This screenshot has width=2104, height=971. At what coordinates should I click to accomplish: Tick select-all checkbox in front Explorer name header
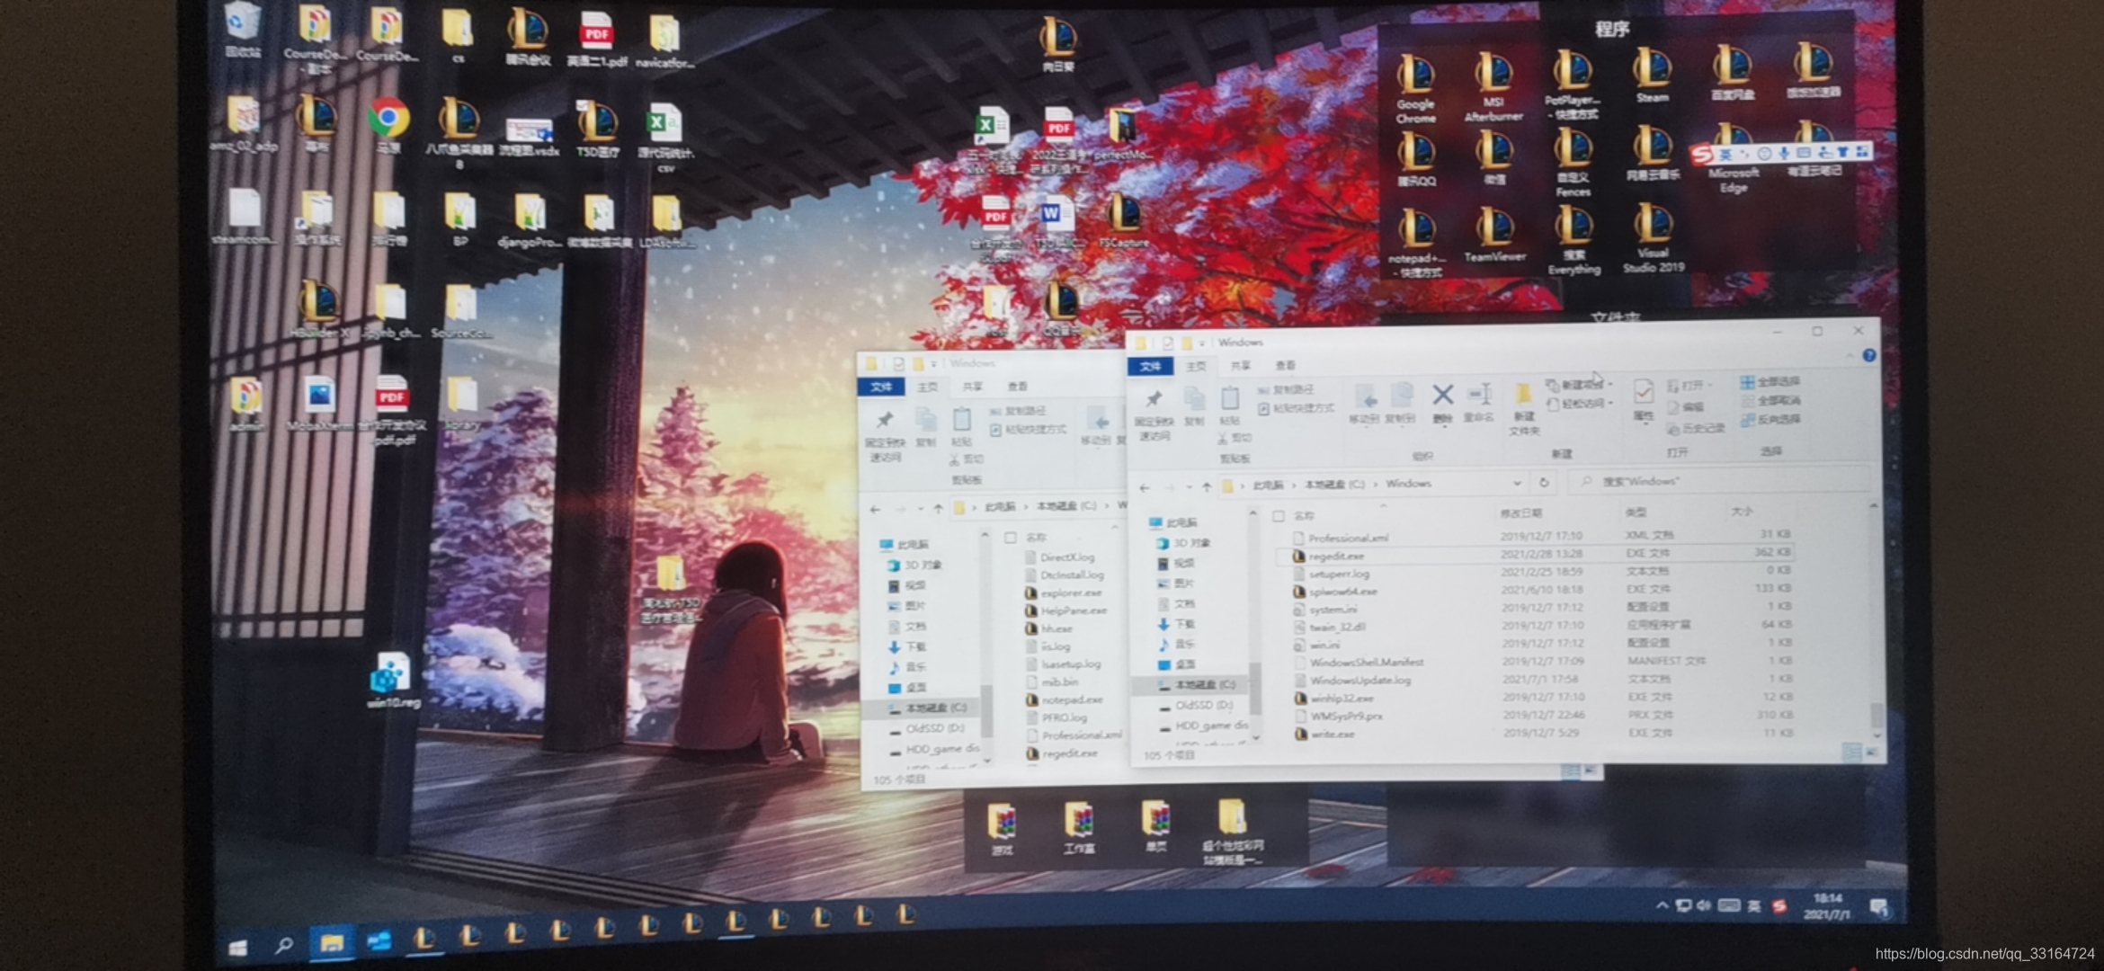[x=1278, y=516]
